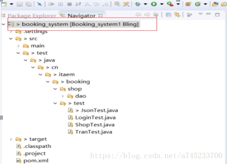Click the Collapse All icon
Screen dimensions: 227x164
168,15
